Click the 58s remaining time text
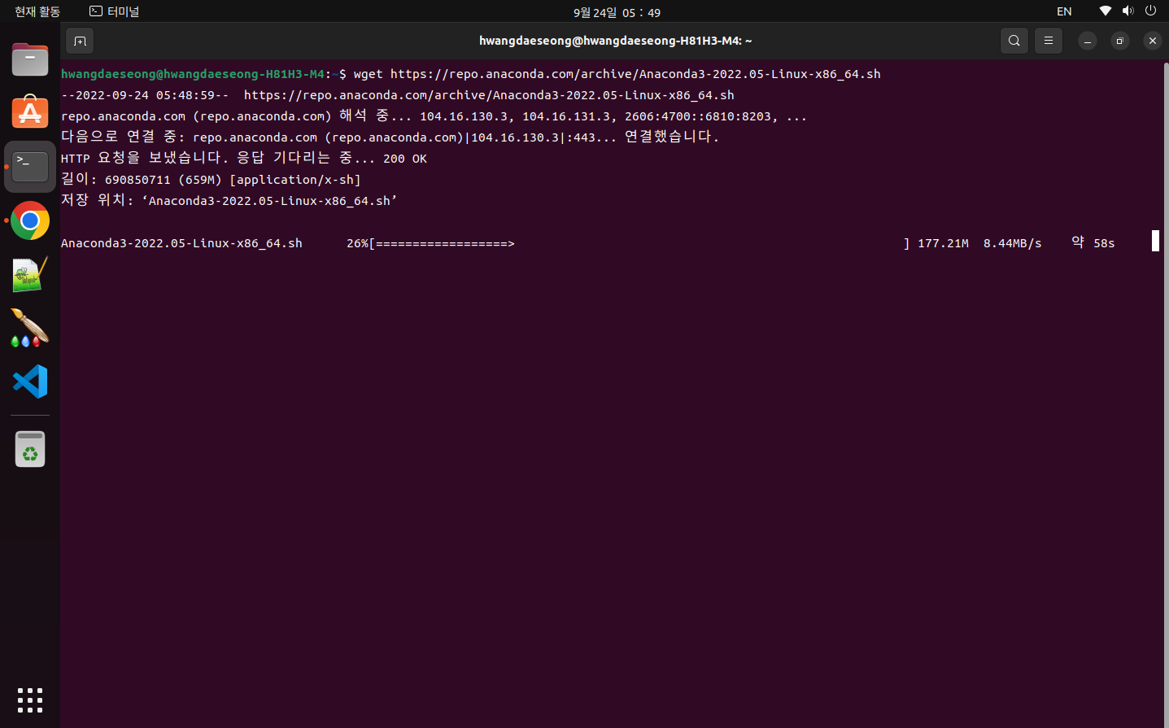The image size is (1169, 728). coord(1104,243)
